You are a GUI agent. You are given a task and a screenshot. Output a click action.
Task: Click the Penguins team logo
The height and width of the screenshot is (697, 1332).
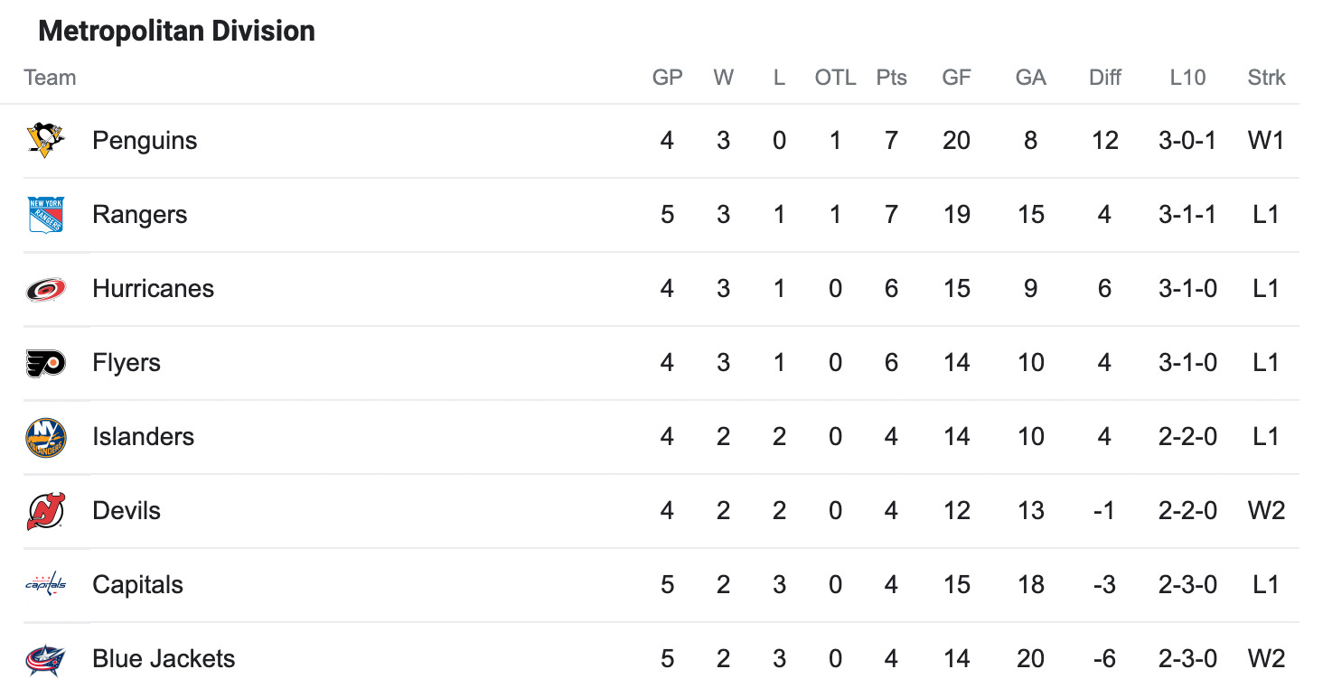pyautogui.click(x=45, y=141)
